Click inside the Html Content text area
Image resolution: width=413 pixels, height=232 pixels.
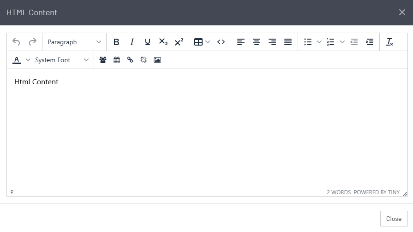point(207,129)
